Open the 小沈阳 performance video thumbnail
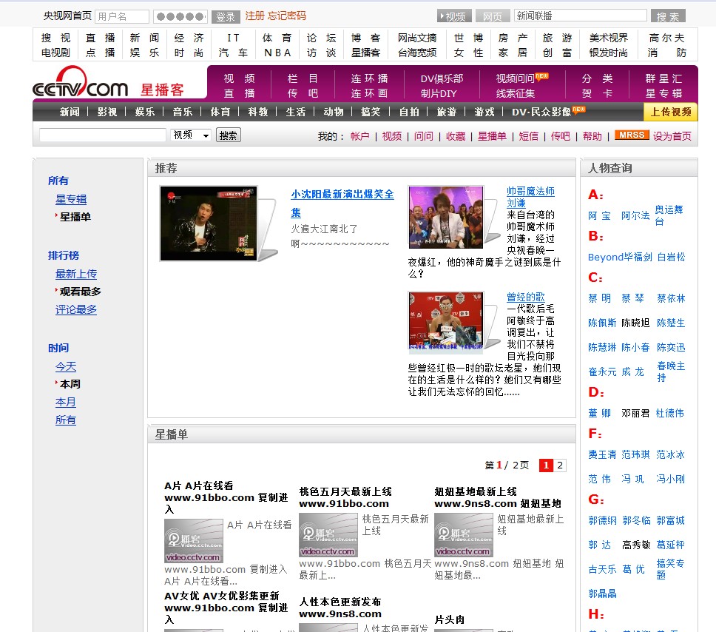Image resolution: width=716 pixels, height=632 pixels. click(209, 223)
